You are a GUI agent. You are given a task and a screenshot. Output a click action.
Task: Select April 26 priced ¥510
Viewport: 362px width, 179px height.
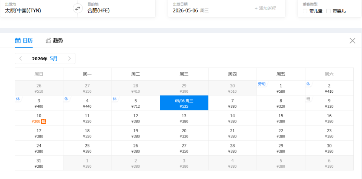tap(39, 88)
